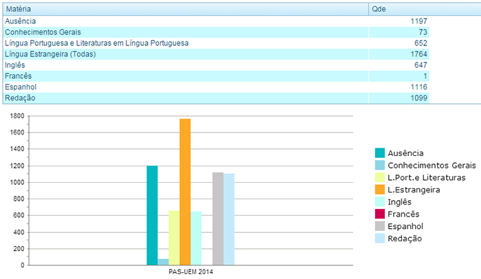
Task: Click the teal Ausência legend swatch
Action: click(380, 153)
